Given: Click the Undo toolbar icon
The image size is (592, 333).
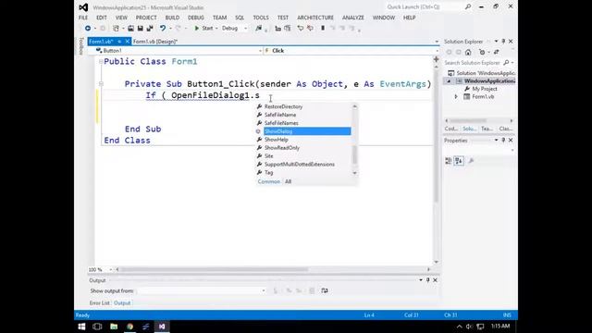Looking at the screenshot, I should click(x=163, y=29).
